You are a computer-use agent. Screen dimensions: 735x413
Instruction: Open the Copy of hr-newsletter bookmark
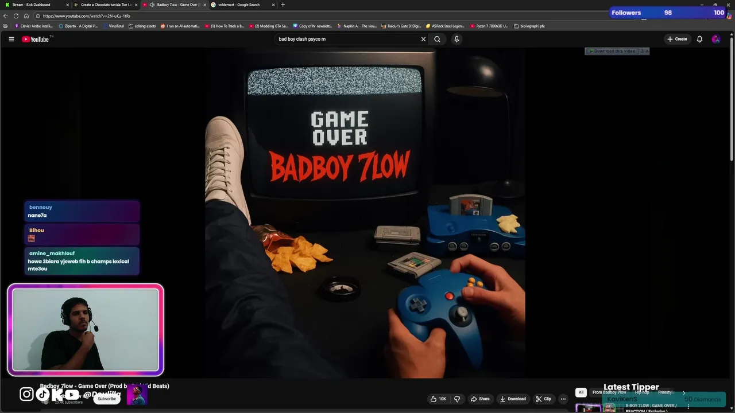point(313,26)
